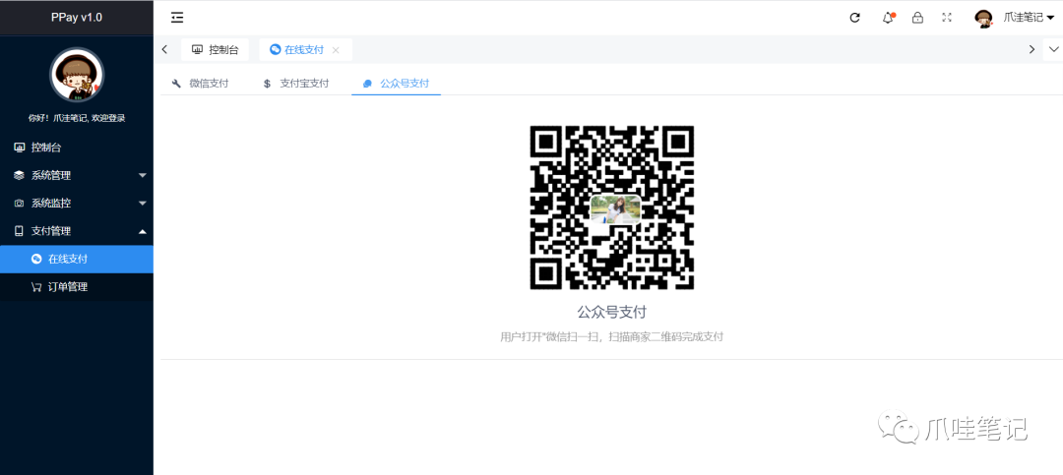1063x475 pixels.
Task: Click the QR code image
Action: click(x=611, y=208)
